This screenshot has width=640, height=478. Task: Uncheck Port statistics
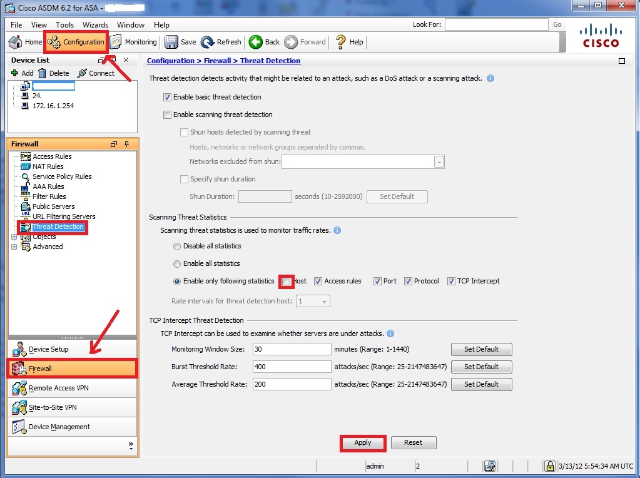click(377, 282)
